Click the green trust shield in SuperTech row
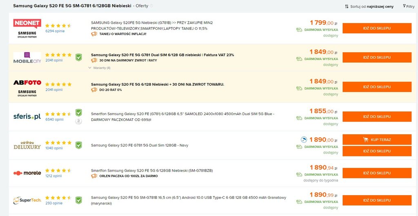This screenshot has width=418, height=216. tap(78, 200)
